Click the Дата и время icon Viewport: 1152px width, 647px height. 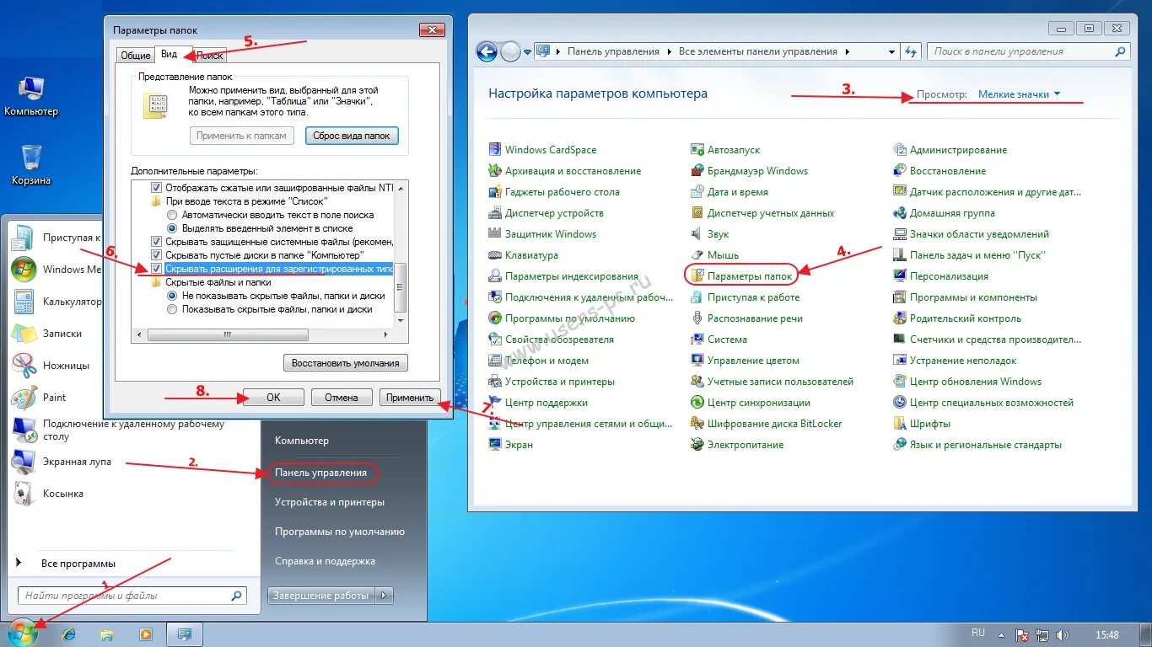[697, 192]
